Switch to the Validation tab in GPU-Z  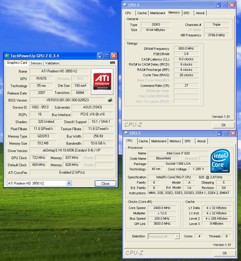tap(52, 63)
